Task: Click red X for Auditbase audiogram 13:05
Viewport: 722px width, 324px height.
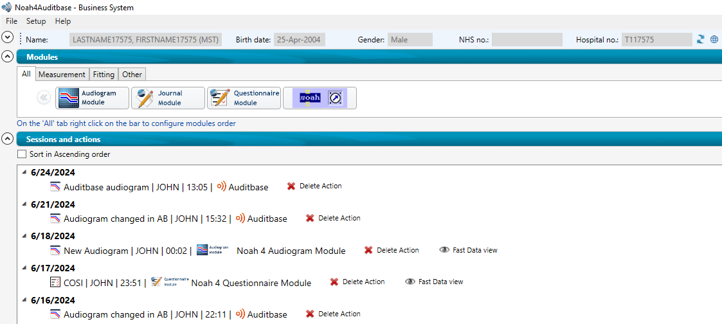Action: tap(291, 186)
